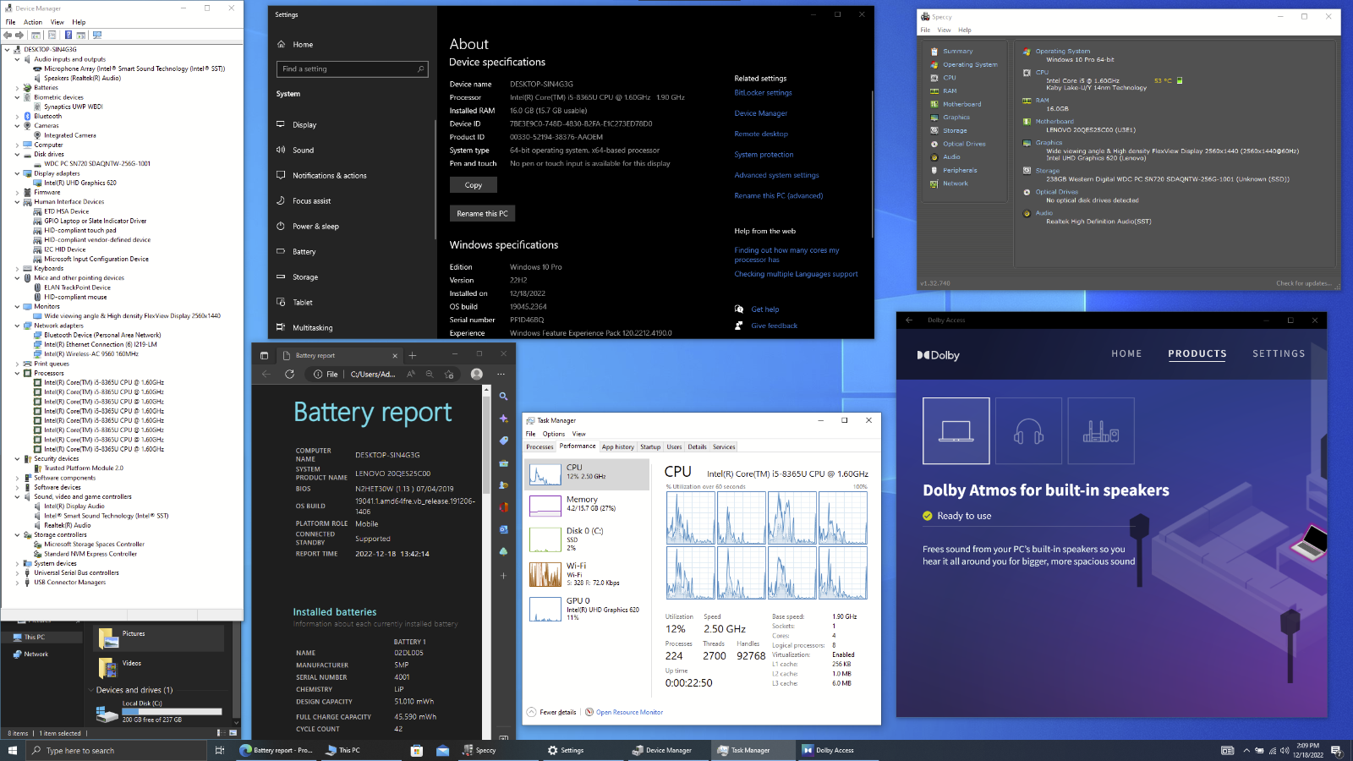1353x761 pixels.
Task: Collapse Devices and drives group in Explorer
Action: click(x=91, y=690)
